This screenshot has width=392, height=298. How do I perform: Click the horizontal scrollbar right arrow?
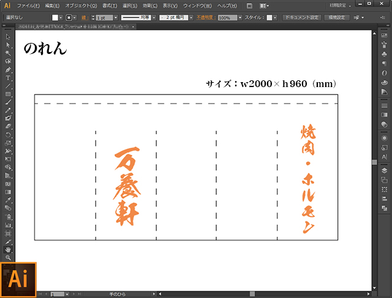click(x=368, y=294)
